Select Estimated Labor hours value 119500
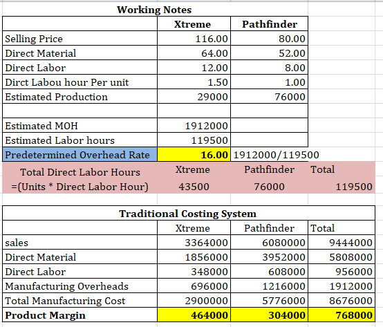Screen dimensions: 383x327 point(194,140)
